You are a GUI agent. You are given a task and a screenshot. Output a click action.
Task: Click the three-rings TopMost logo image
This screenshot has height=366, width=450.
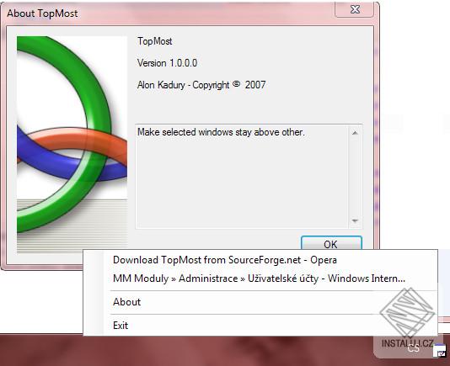tap(72, 145)
